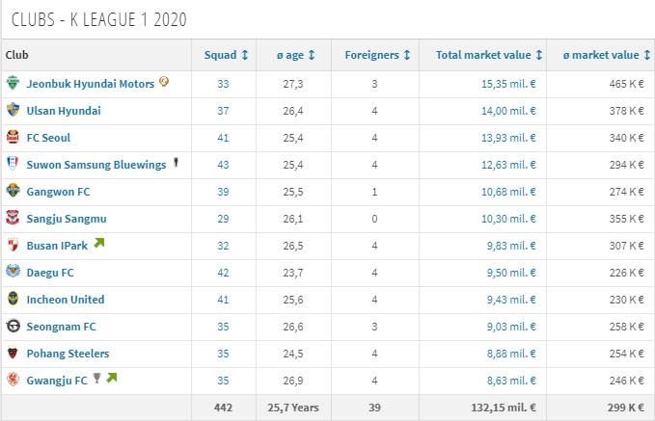
Task: Sort table by Foreigners column
Action: (377, 55)
